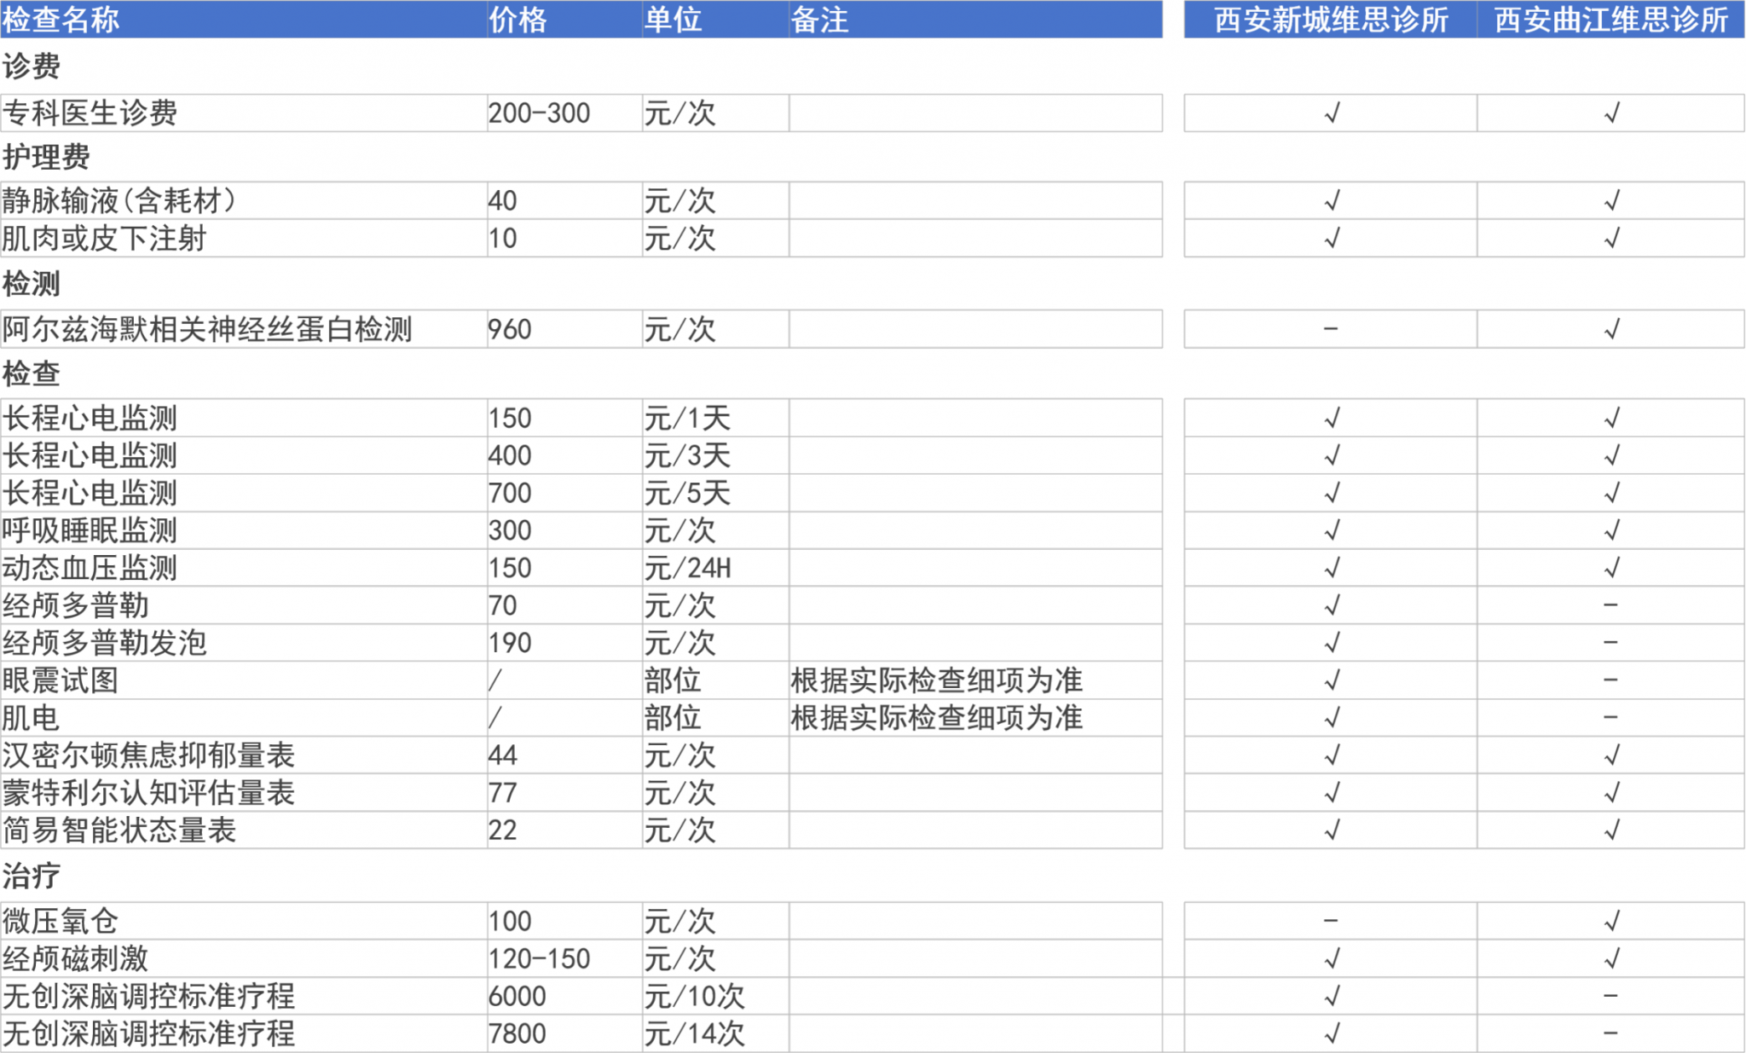The image size is (1746, 1053).
Task: Select the 专科医生诊费 cell
Action: click(x=244, y=113)
